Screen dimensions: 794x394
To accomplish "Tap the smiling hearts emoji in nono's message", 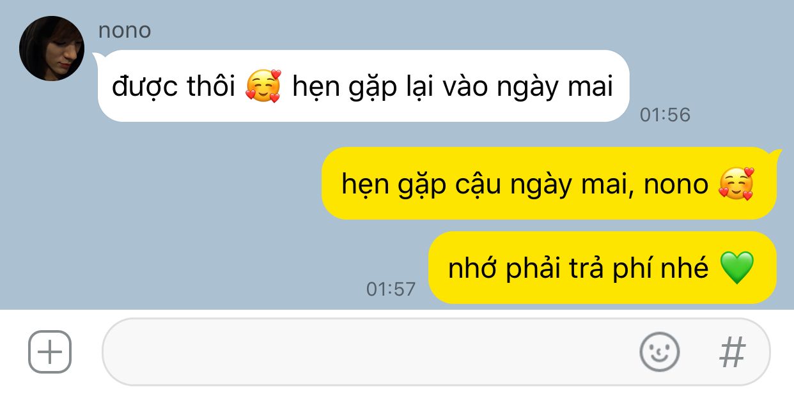I will pos(263,86).
